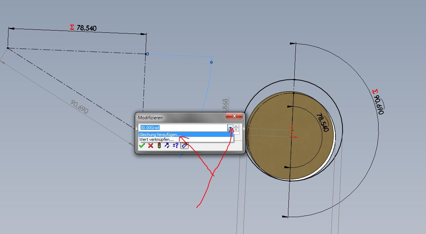Click into the 30.00Grad value field

[184, 128]
